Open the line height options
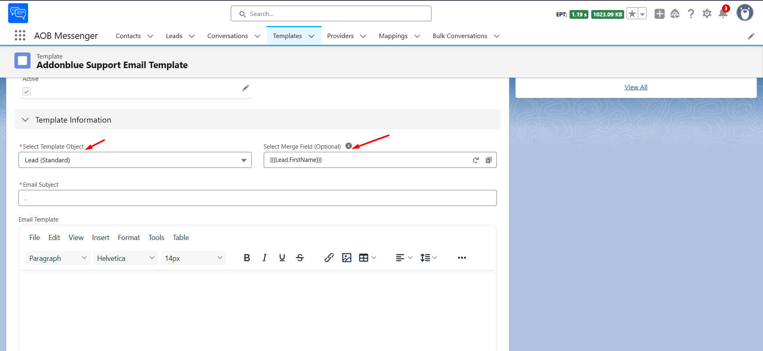This screenshot has width=763, height=351. coord(429,258)
